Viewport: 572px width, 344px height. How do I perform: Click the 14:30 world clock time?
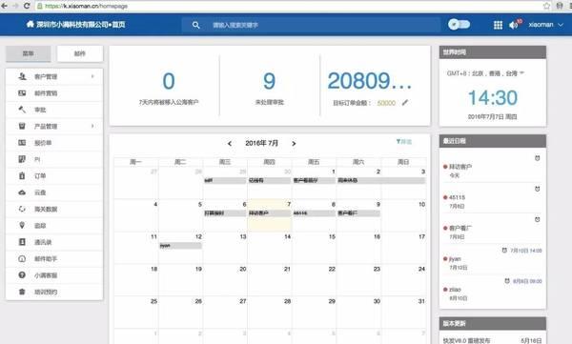pyautogui.click(x=493, y=98)
